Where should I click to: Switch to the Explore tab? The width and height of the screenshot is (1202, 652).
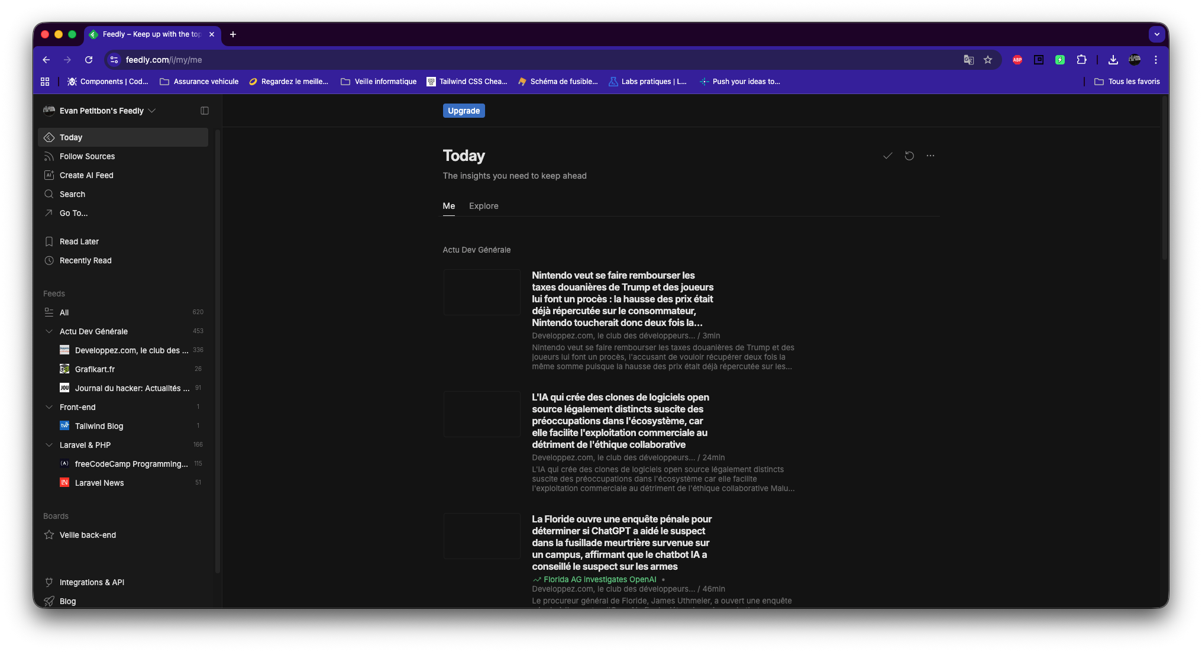(x=484, y=206)
